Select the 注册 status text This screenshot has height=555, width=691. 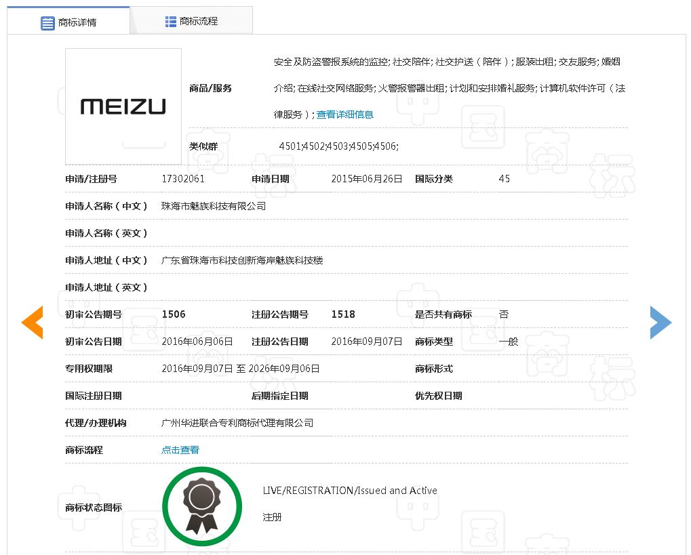click(272, 517)
